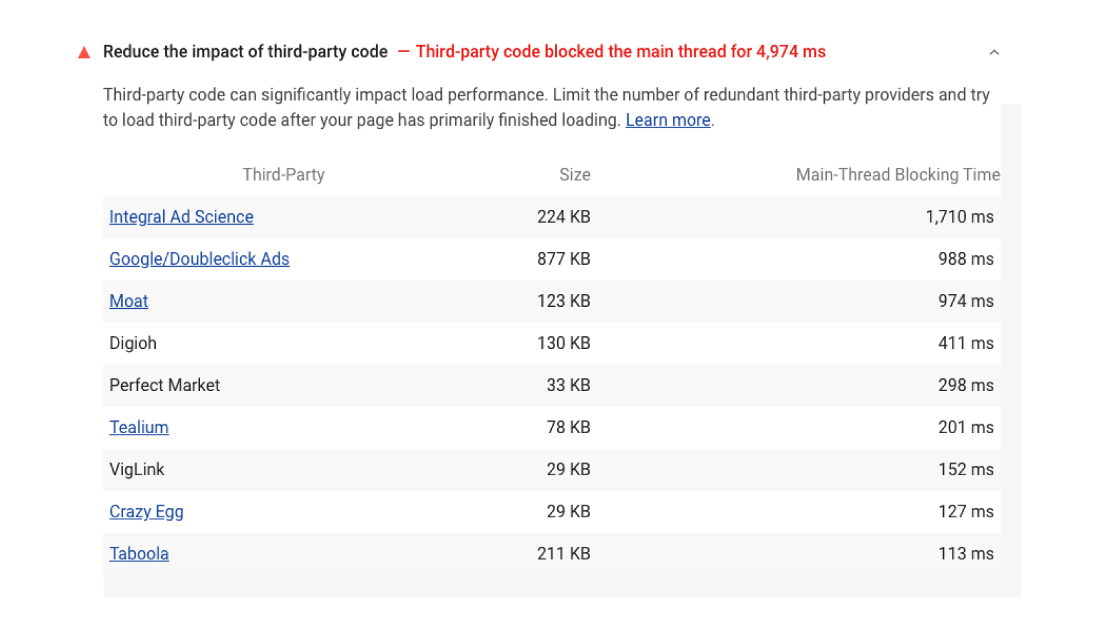Select the Third-Party column header

[x=283, y=174]
